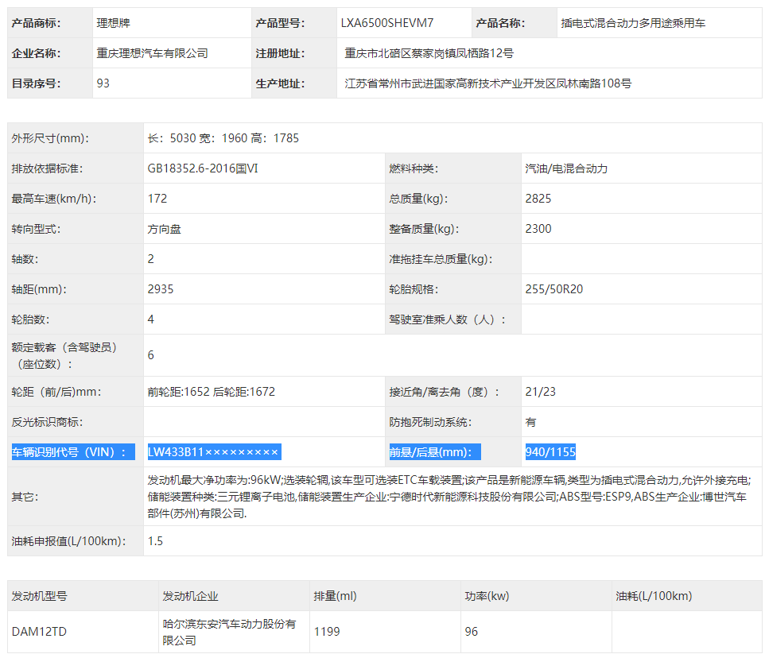Click the 准拖挂车总质量(kg) label

[441, 259]
